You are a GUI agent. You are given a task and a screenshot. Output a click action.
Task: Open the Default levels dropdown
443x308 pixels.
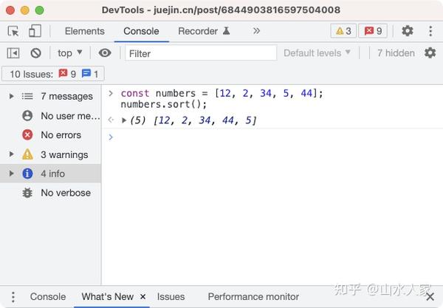[317, 53]
